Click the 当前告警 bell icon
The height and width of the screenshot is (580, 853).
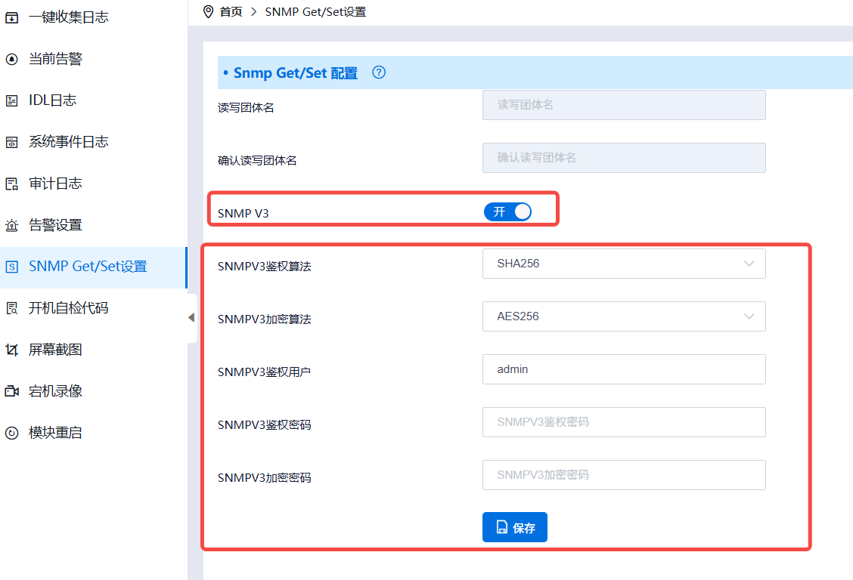[x=11, y=59]
